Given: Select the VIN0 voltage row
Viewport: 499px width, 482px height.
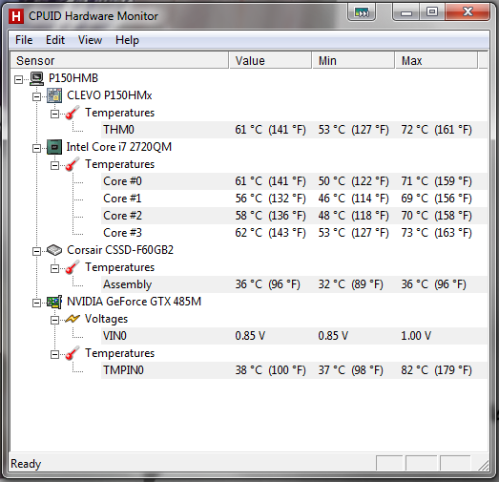Looking at the screenshot, I should (294, 336).
